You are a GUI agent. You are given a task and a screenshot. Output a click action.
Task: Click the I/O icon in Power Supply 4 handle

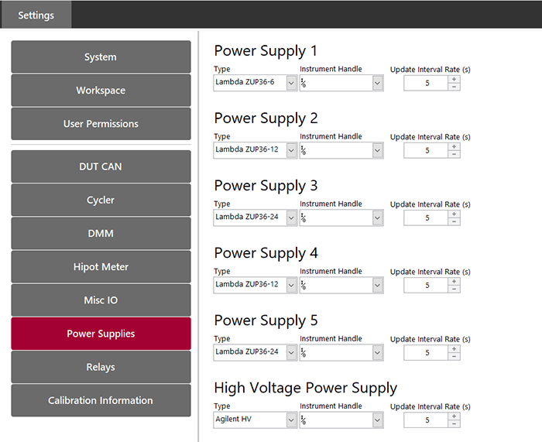[x=304, y=285]
